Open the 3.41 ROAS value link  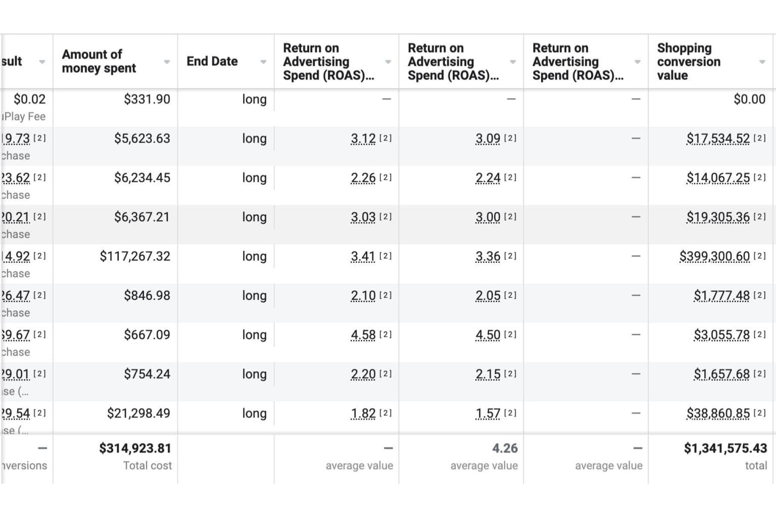pyautogui.click(x=363, y=256)
